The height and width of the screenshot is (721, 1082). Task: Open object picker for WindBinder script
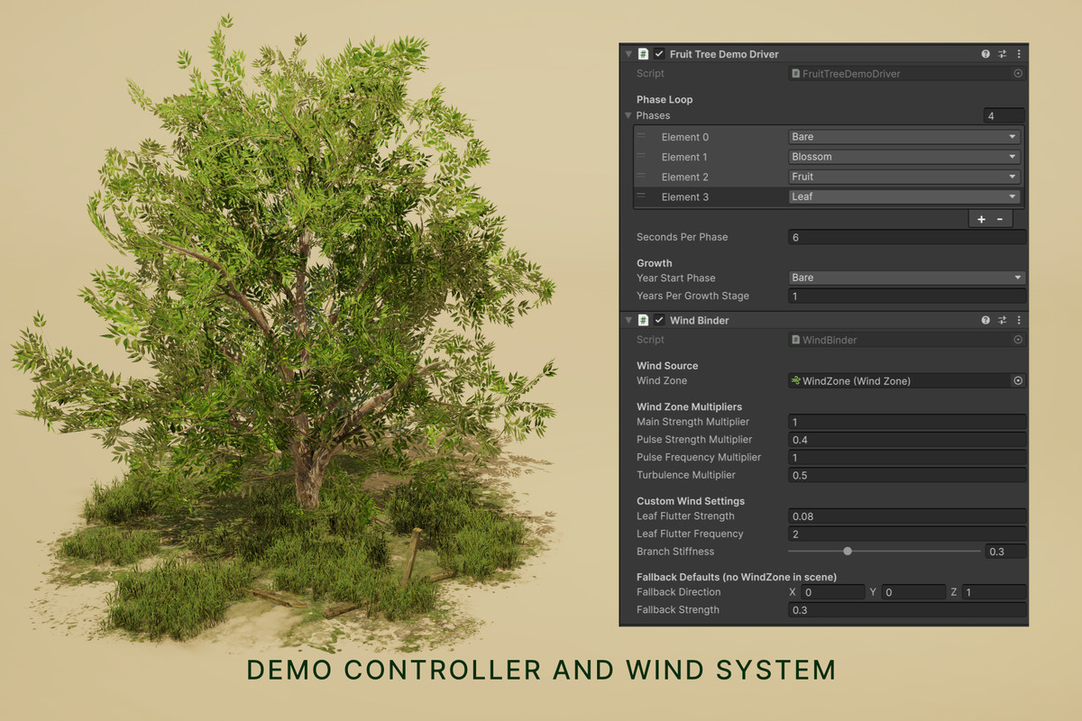point(1018,340)
